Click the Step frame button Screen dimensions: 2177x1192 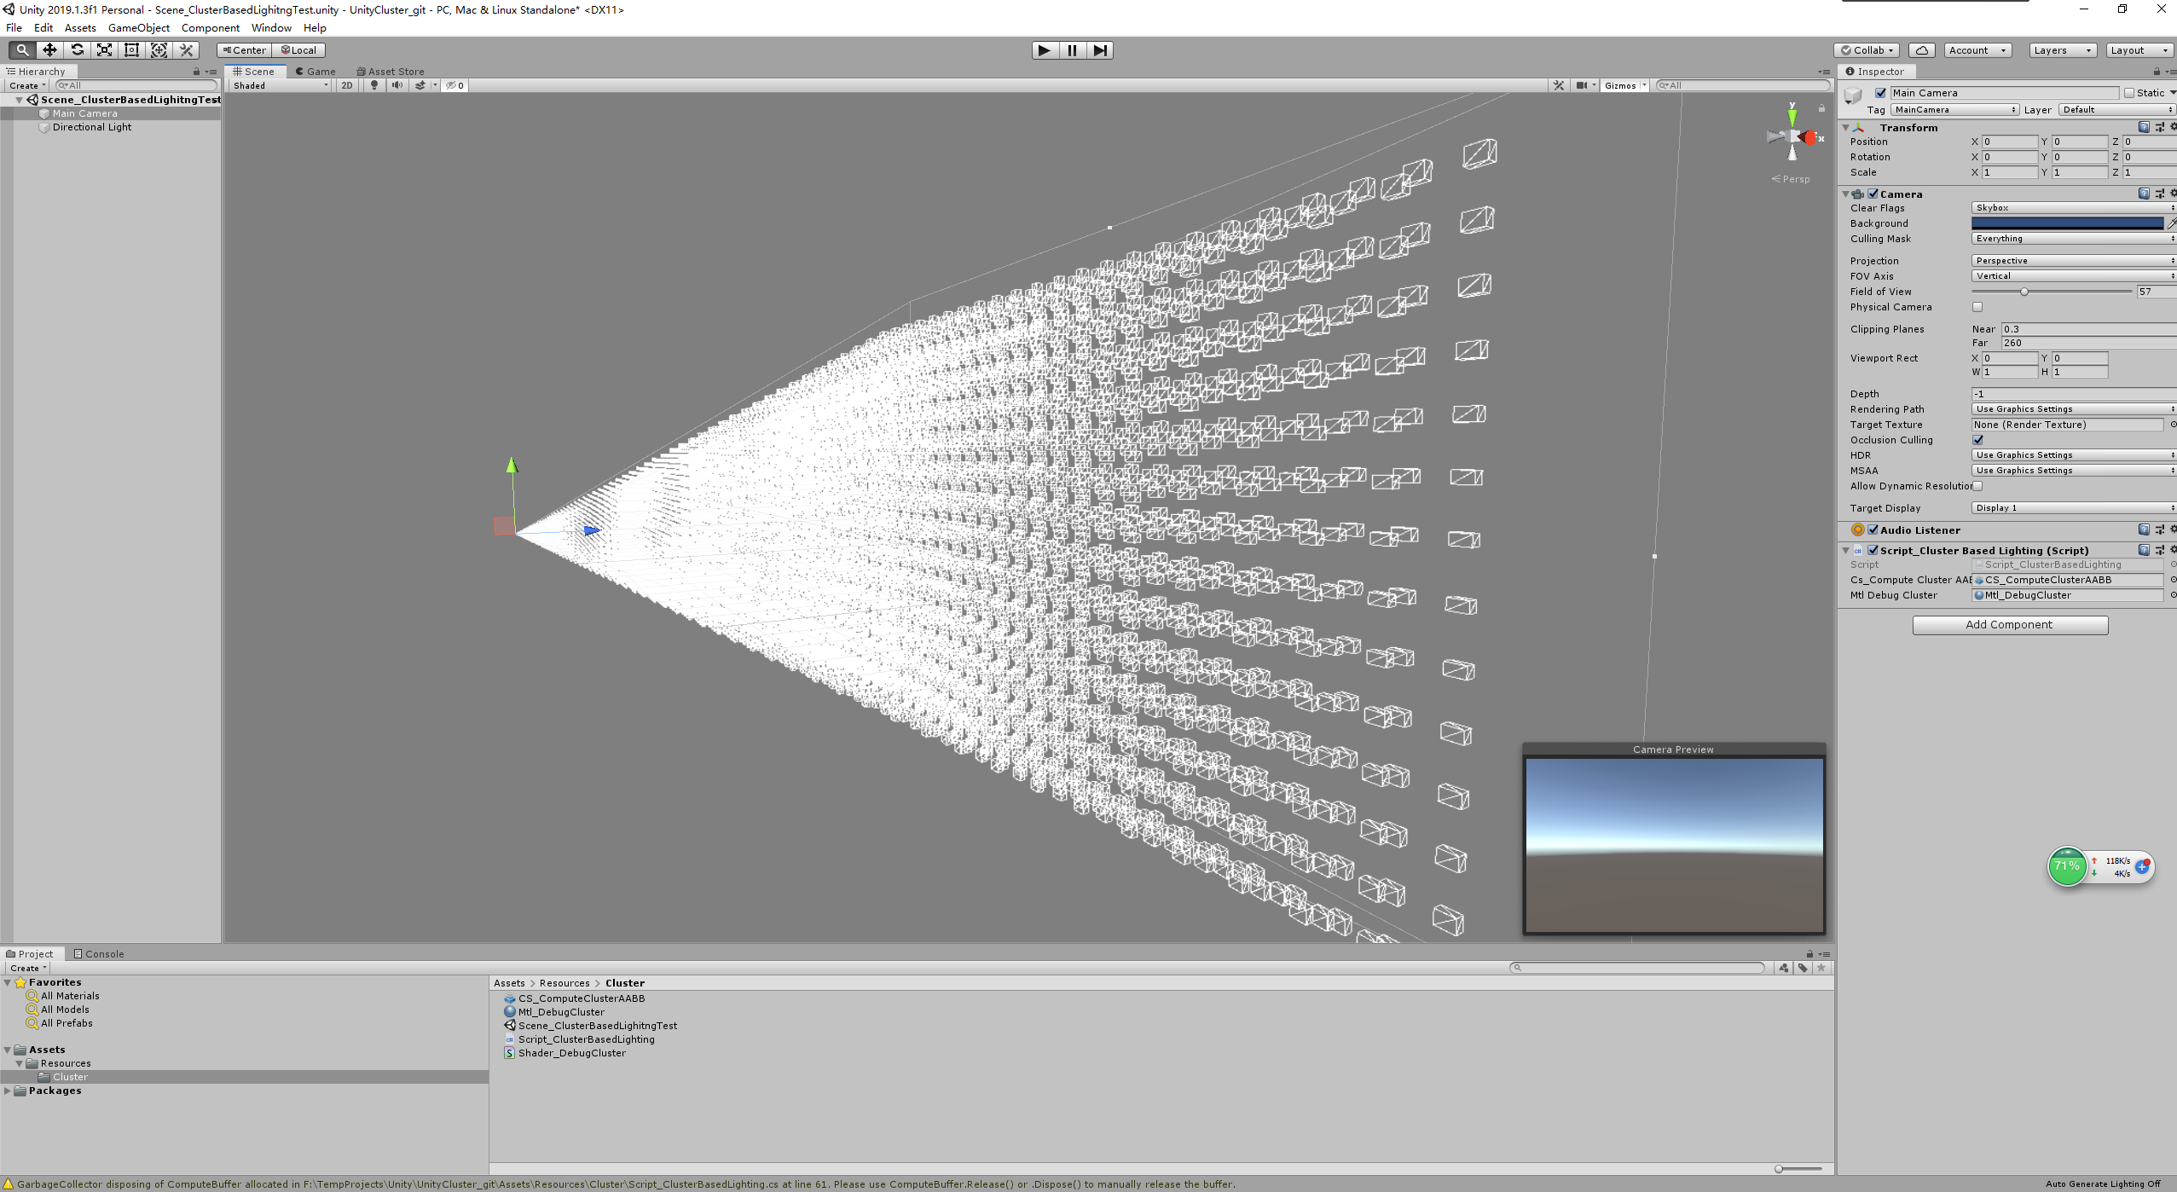pos(1100,50)
